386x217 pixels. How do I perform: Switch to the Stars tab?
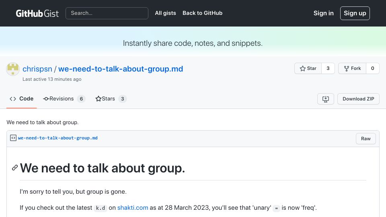point(111,99)
